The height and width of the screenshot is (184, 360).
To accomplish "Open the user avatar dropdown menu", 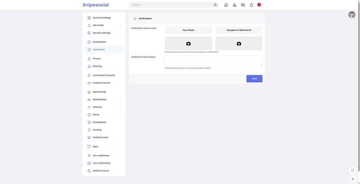I will click(x=260, y=5).
